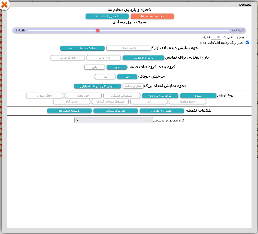Select the نمایش ساده number format

point(133,86)
